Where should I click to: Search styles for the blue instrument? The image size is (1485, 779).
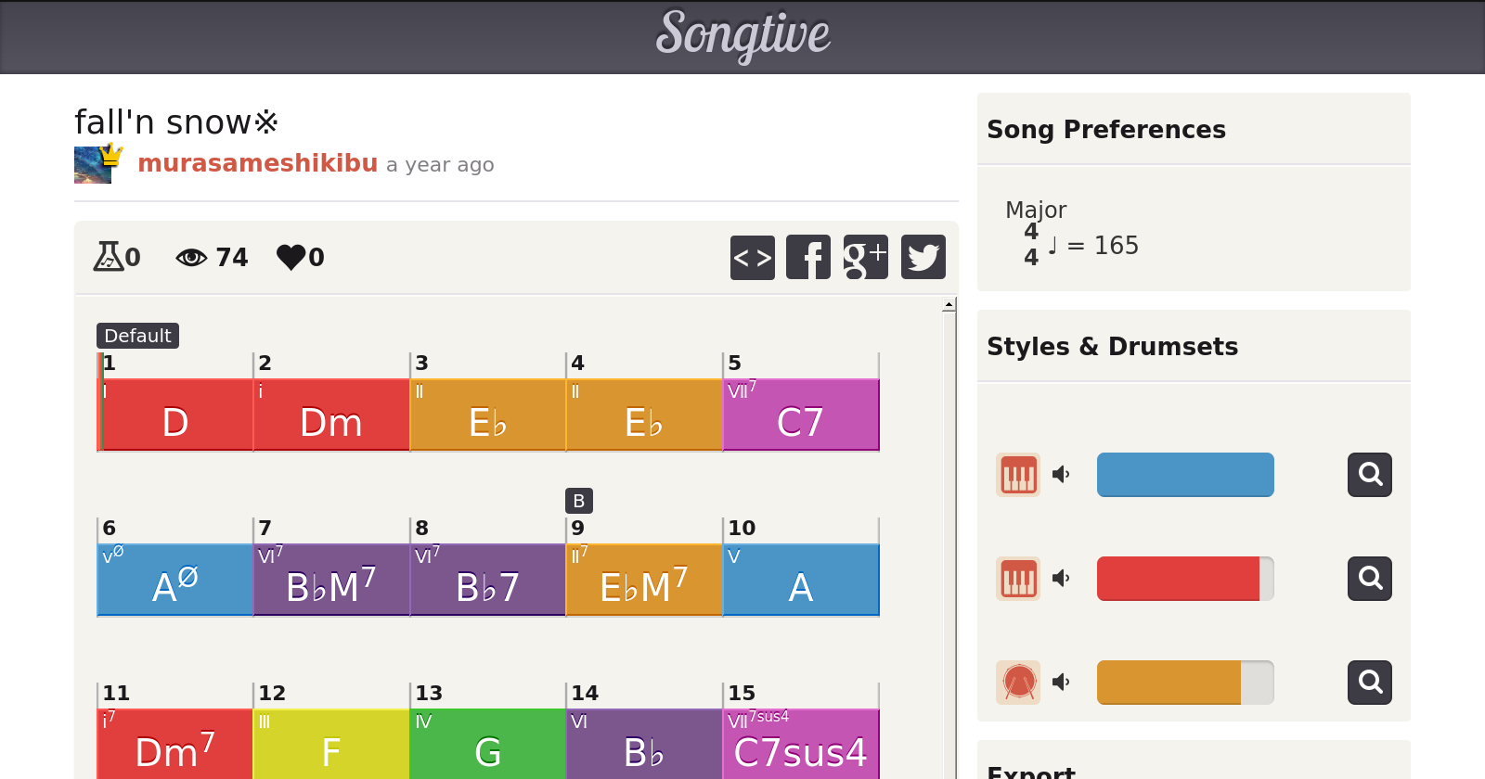(1369, 475)
